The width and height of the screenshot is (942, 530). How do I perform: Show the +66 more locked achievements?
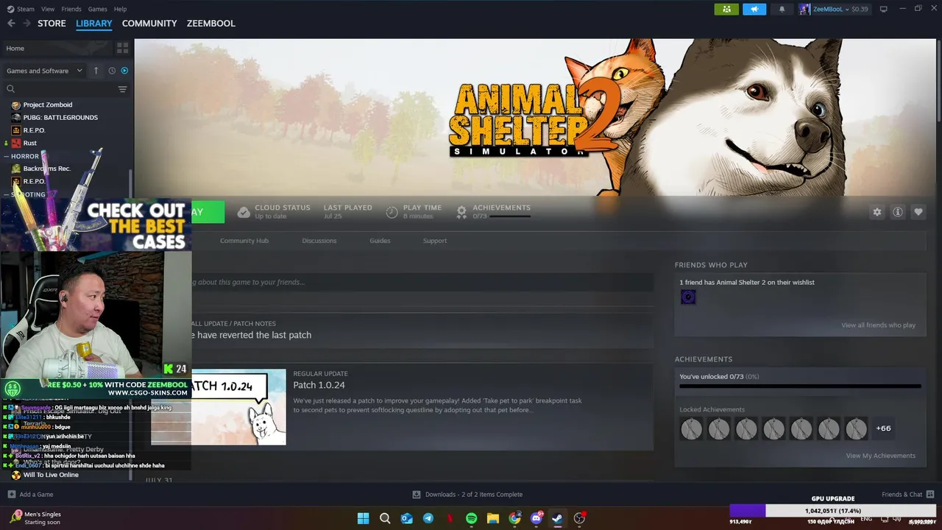[x=883, y=428]
